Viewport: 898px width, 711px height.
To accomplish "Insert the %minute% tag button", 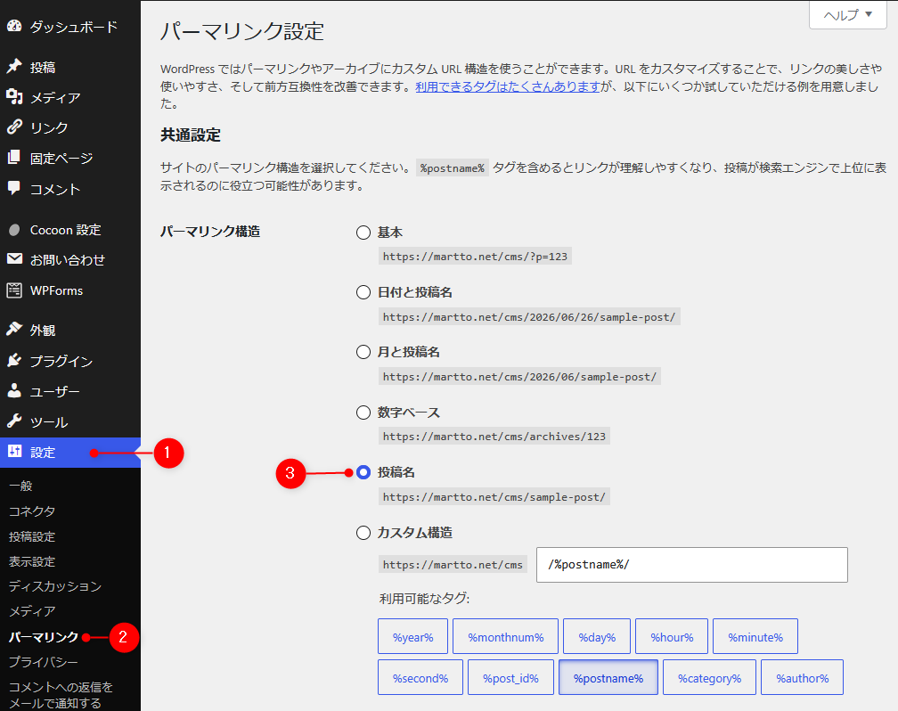I will pyautogui.click(x=755, y=636).
